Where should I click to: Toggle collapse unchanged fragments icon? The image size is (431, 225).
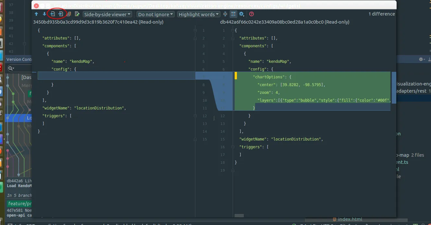[225, 14]
